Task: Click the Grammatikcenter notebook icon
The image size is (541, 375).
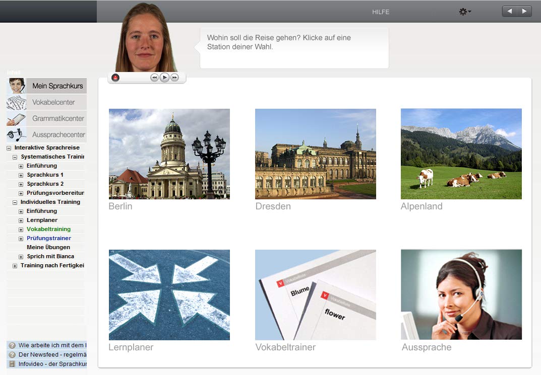Action: click(17, 118)
